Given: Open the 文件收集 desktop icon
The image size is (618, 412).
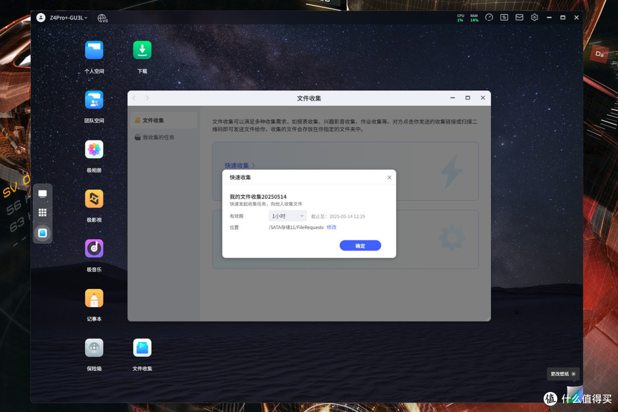Looking at the screenshot, I should tap(142, 348).
